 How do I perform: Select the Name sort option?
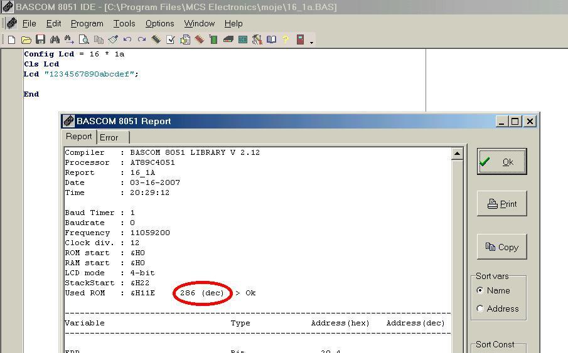[481, 290]
